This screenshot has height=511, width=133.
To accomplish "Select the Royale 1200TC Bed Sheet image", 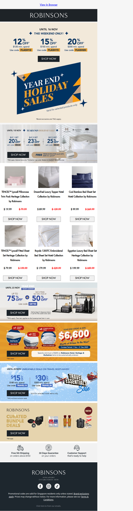I will (49, 236).
